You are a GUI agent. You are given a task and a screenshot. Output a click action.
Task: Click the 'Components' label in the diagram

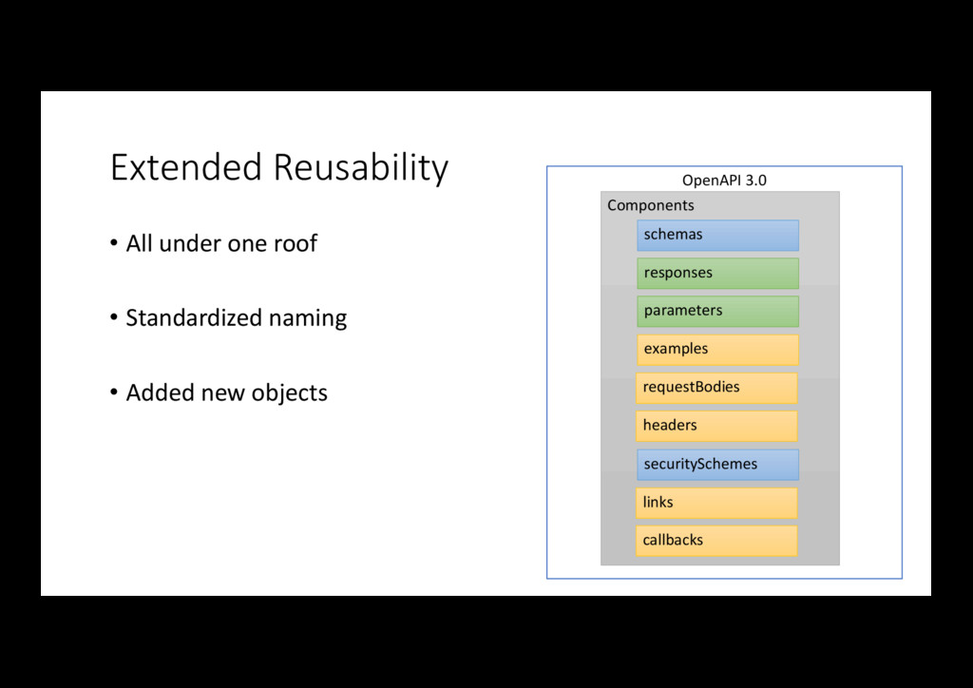point(650,205)
